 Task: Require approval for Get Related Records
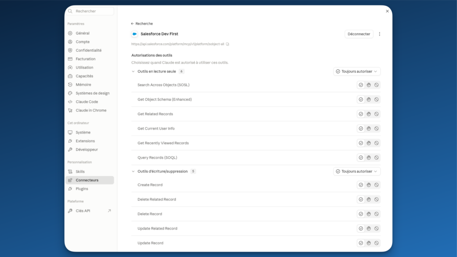pyautogui.click(x=369, y=114)
